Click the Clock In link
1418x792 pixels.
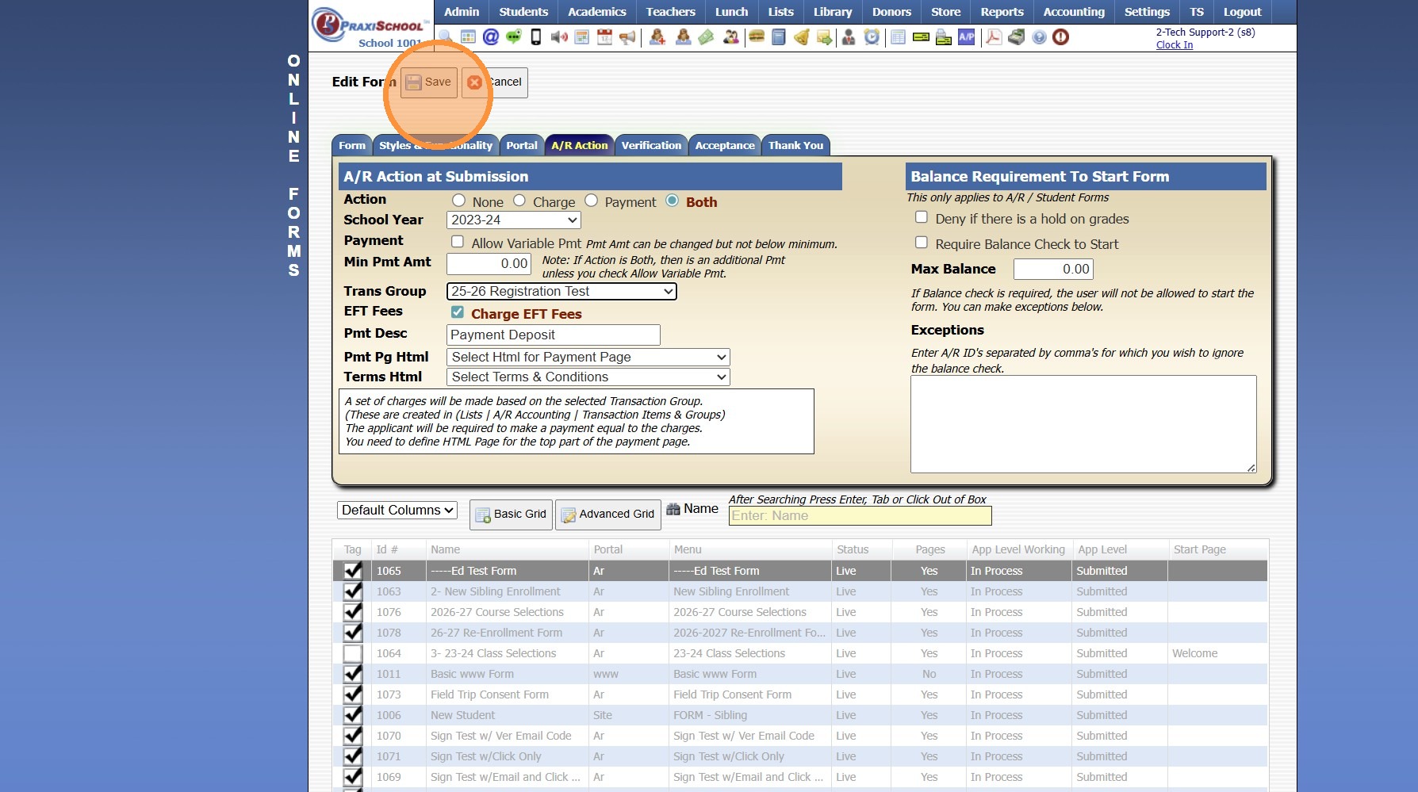[1174, 45]
